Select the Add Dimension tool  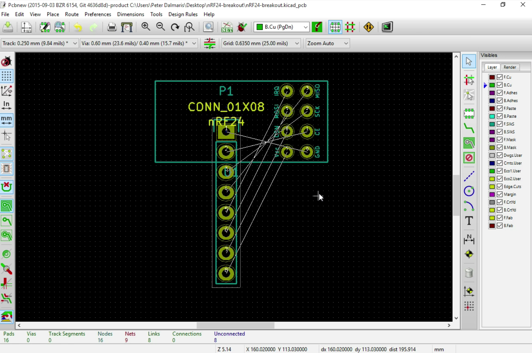pos(469,240)
